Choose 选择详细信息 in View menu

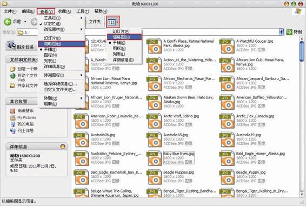tap(61, 84)
